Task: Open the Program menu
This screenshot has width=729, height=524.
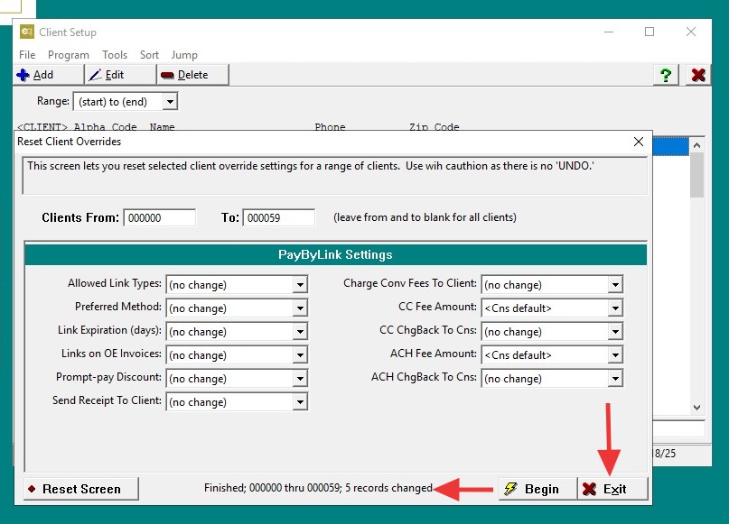Action: 69,55
